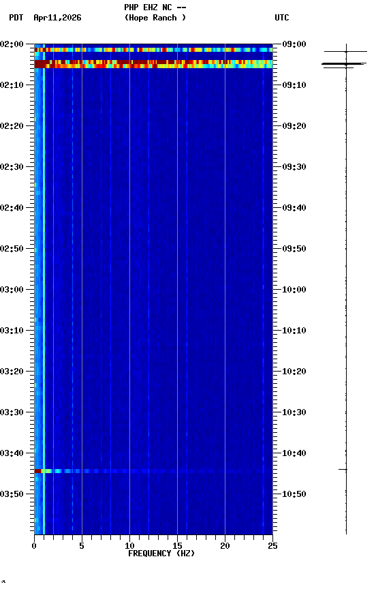
Task: Click the UTC time label "10:30"
Action: (x=294, y=413)
